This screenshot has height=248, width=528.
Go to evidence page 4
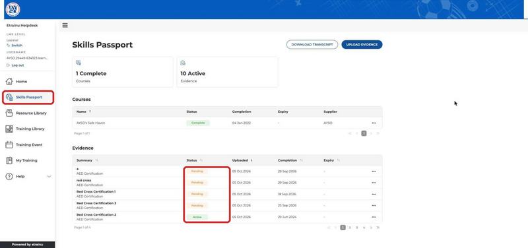364,228
